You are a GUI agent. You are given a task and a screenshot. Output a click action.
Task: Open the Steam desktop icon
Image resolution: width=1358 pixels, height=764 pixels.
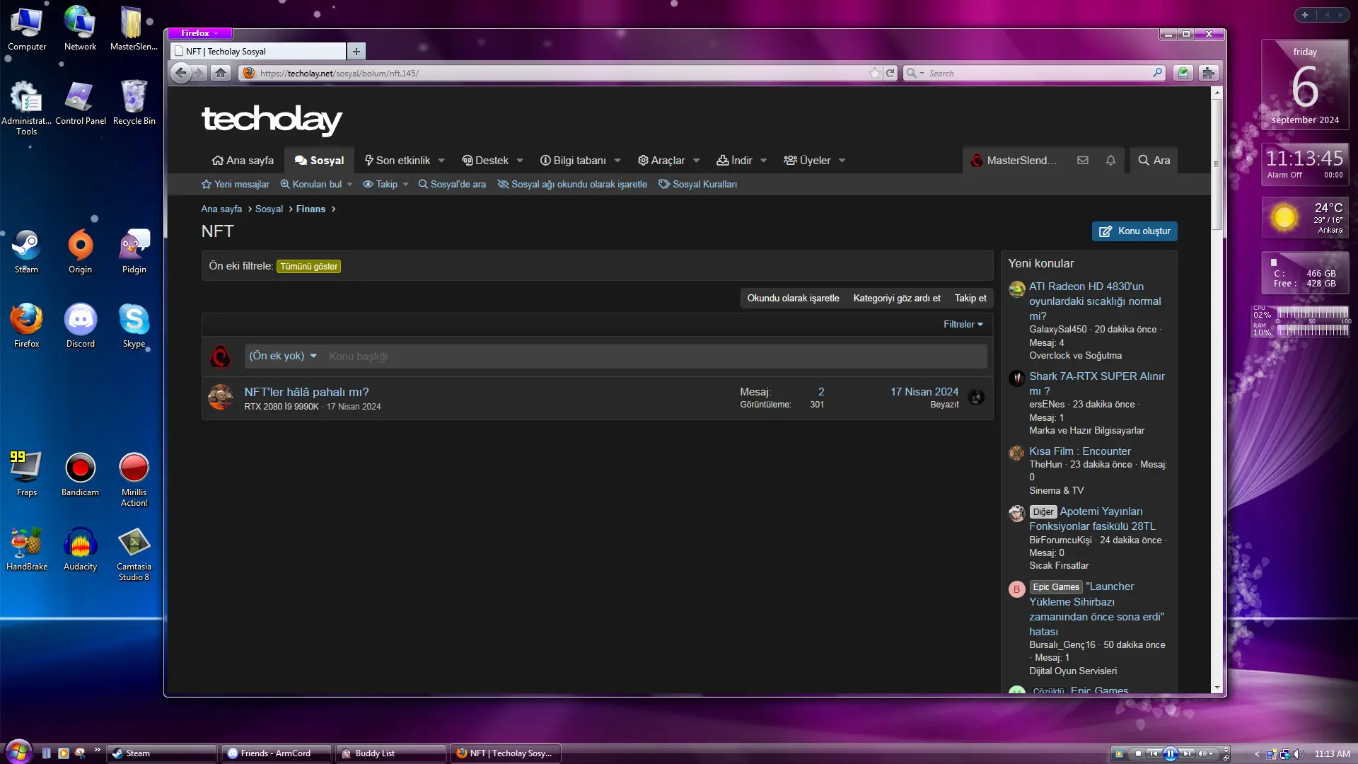point(26,251)
